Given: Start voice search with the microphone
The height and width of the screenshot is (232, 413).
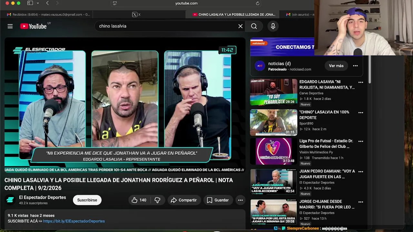Looking at the screenshot, I should [x=273, y=26].
